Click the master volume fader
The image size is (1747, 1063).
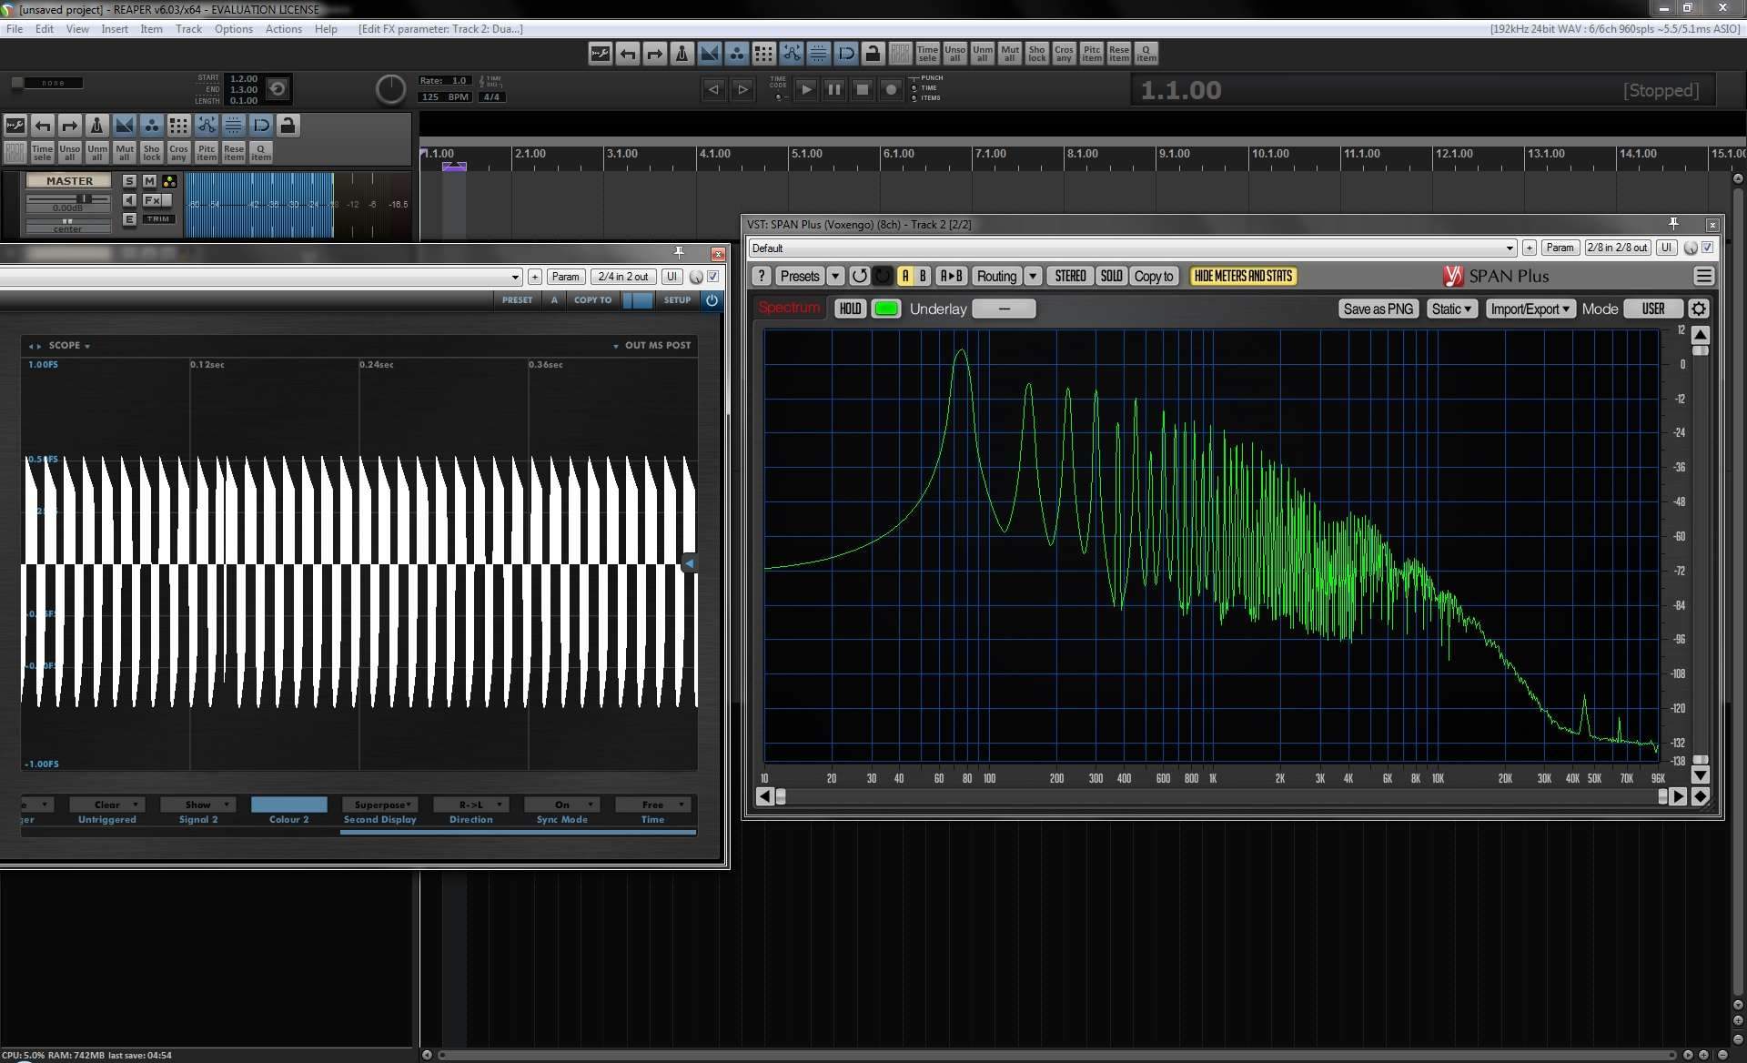[x=84, y=198]
